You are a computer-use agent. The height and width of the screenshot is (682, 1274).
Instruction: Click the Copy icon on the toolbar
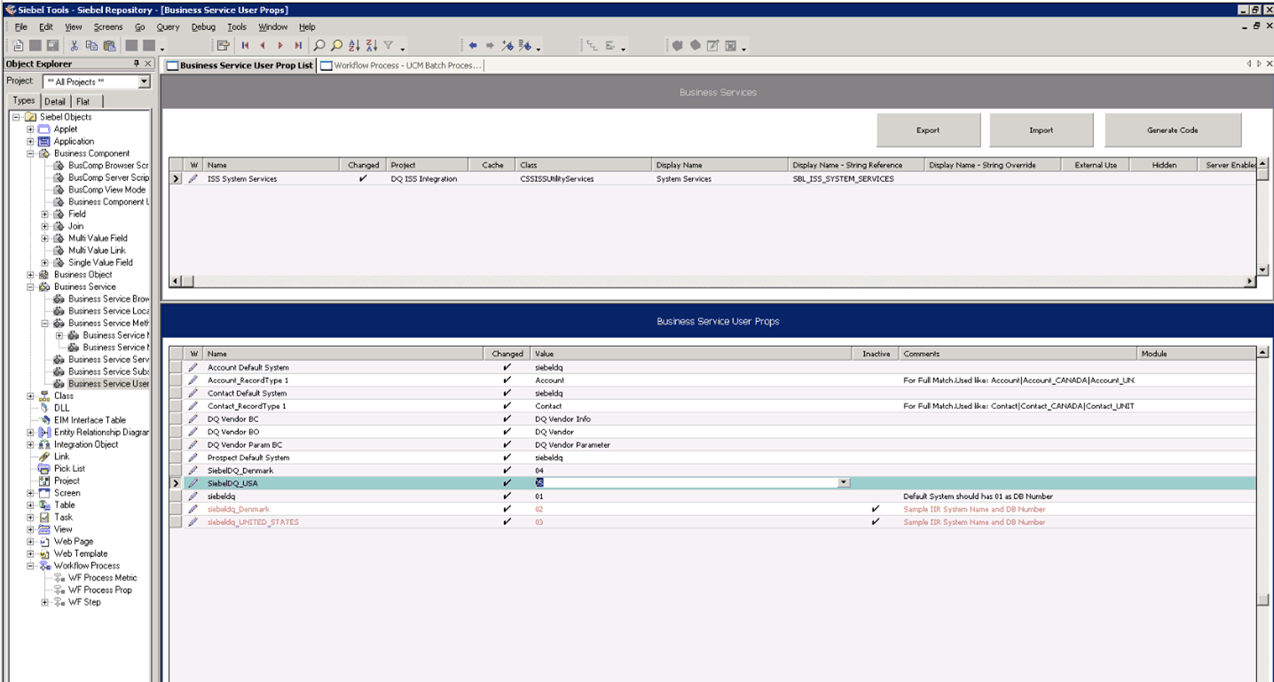(x=92, y=45)
